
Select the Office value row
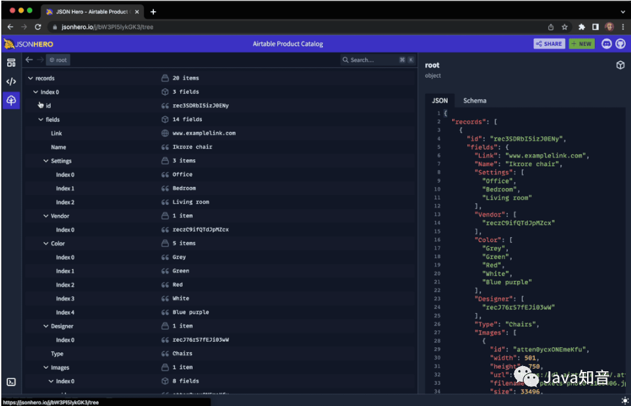point(220,174)
